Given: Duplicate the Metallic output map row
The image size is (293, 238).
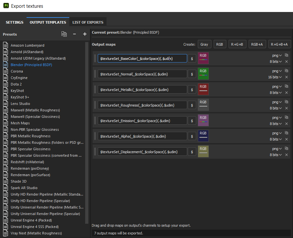Looking at the screenshot, I should click(x=287, y=86).
